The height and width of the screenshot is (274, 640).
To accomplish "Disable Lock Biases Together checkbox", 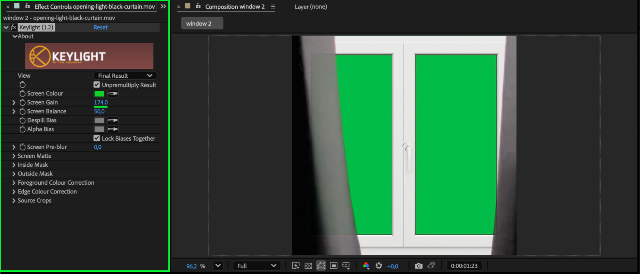I will pos(97,138).
